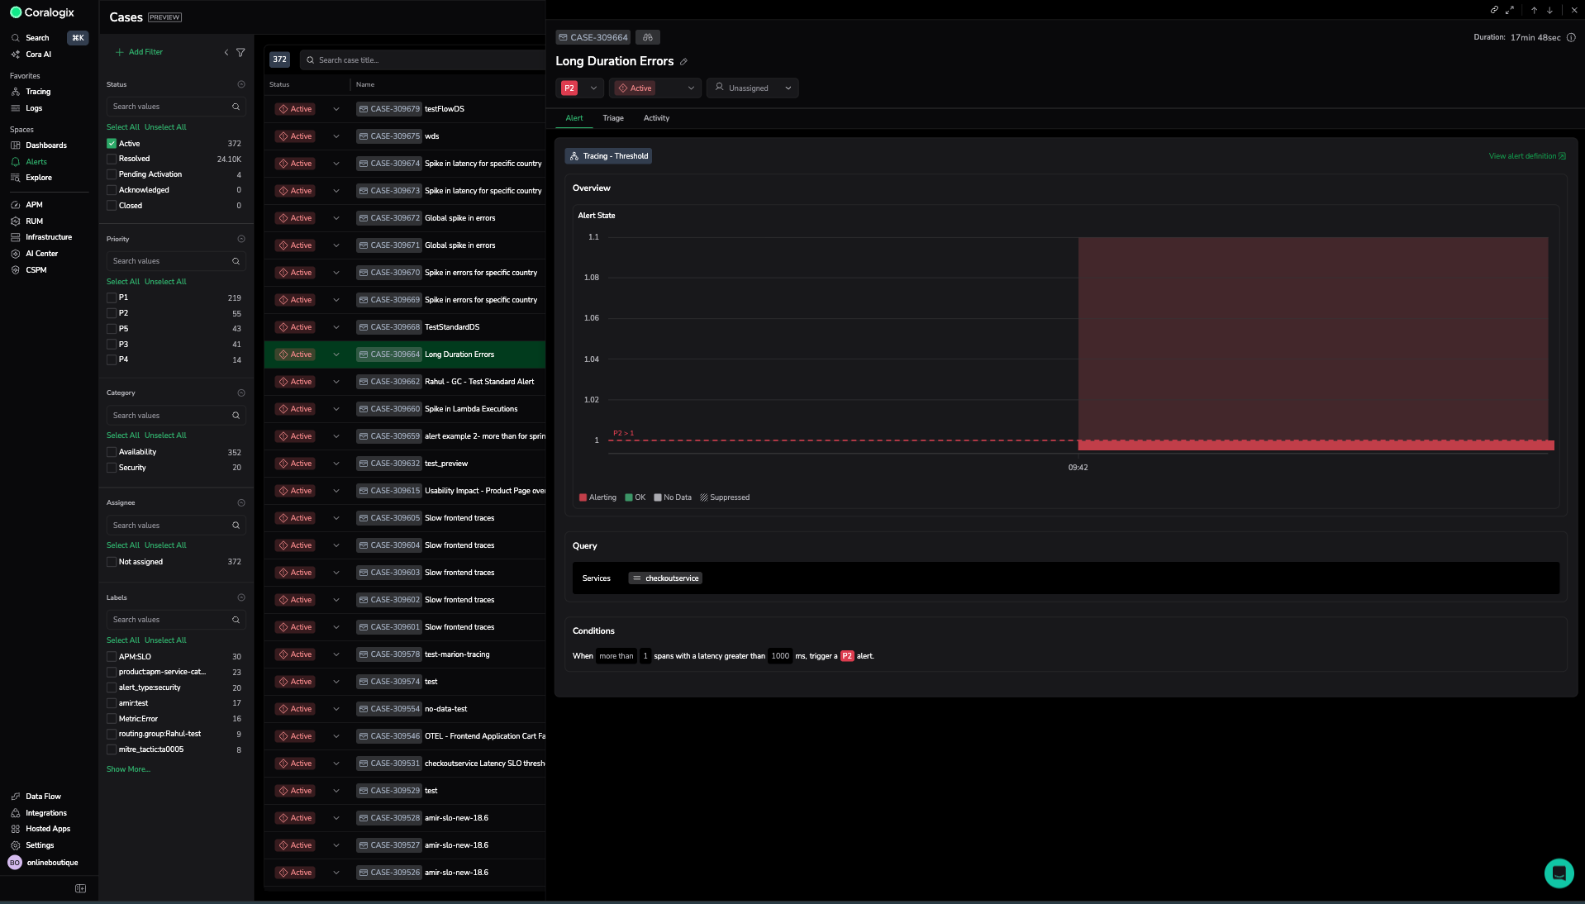Check the Resolved status checkbox
This screenshot has width=1585, height=904.
tap(112, 159)
